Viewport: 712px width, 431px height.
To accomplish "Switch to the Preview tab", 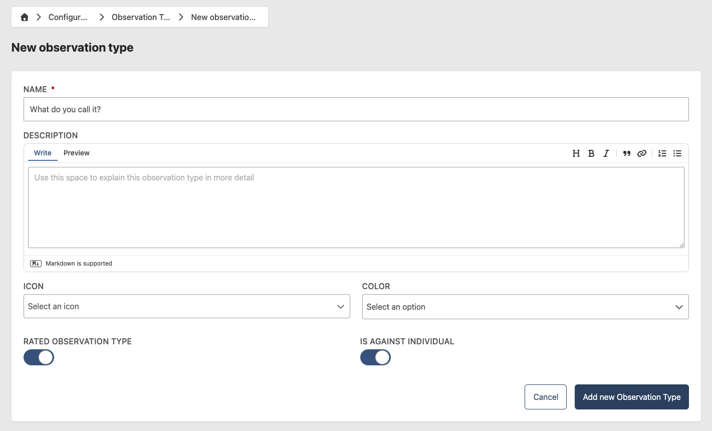I will [77, 153].
